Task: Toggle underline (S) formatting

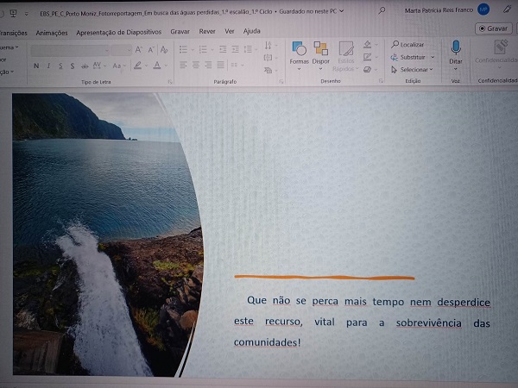Action: (60, 66)
